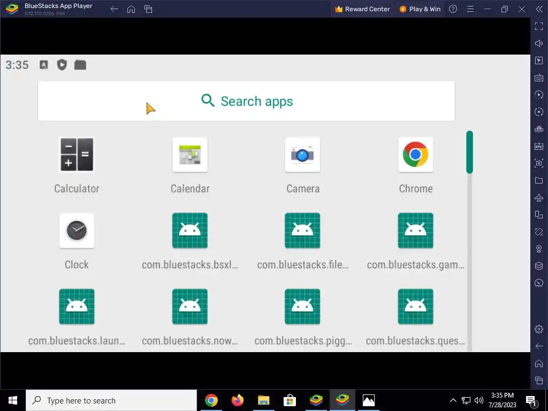Open Microsoft Store from the taskbar

290,400
